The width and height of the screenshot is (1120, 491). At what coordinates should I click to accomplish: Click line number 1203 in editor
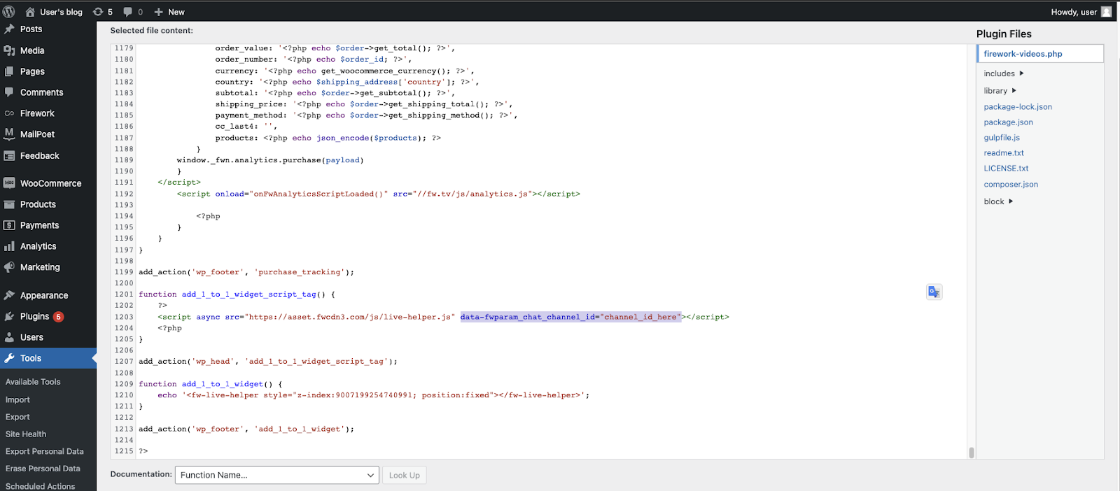(x=124, y=317)
